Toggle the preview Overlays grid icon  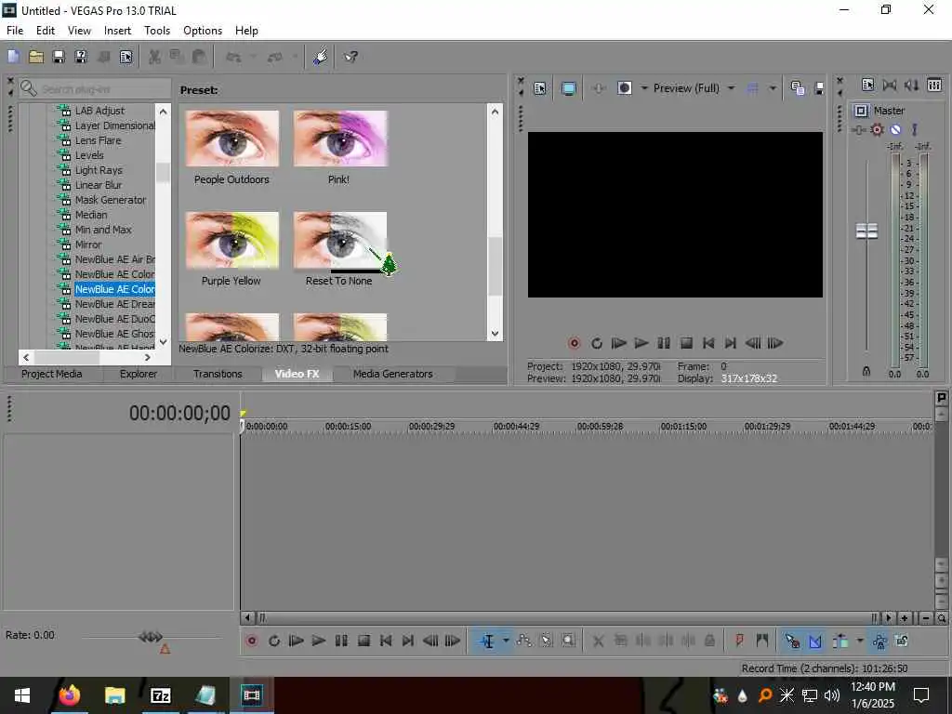point(752,88)
